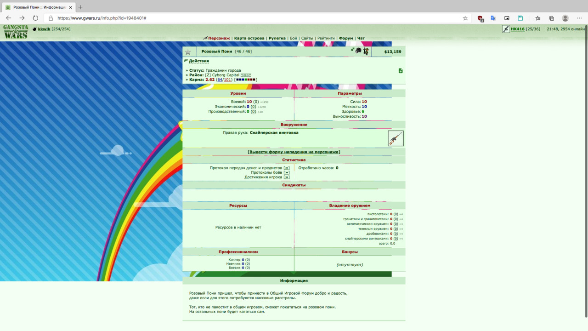Select the Розовый Пони browser tab
588x331 pixels.
(x=38, y=7)
